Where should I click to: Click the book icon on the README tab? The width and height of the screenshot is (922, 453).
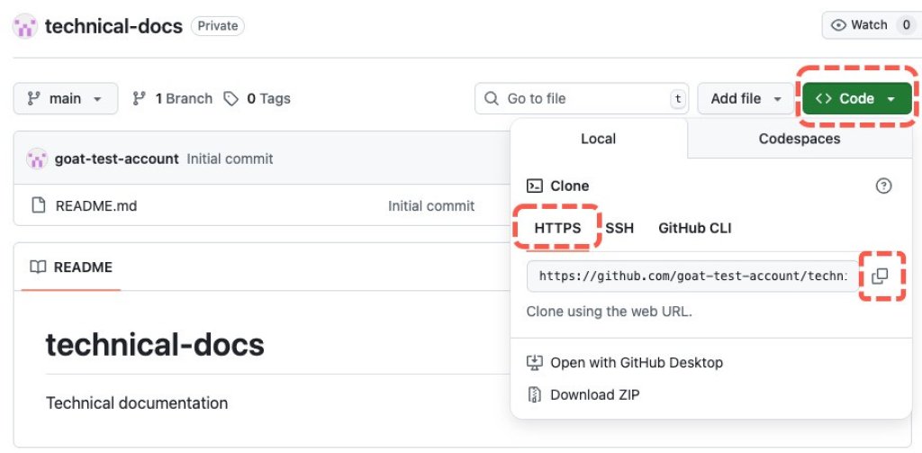[x=38, y=267]
